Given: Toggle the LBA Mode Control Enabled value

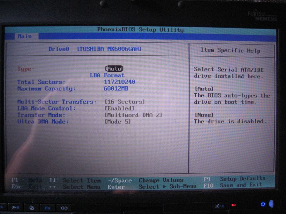Looking at the screenshot, I should [119, 108].
